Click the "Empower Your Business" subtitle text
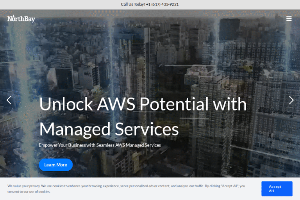 [x=62, y=145]
